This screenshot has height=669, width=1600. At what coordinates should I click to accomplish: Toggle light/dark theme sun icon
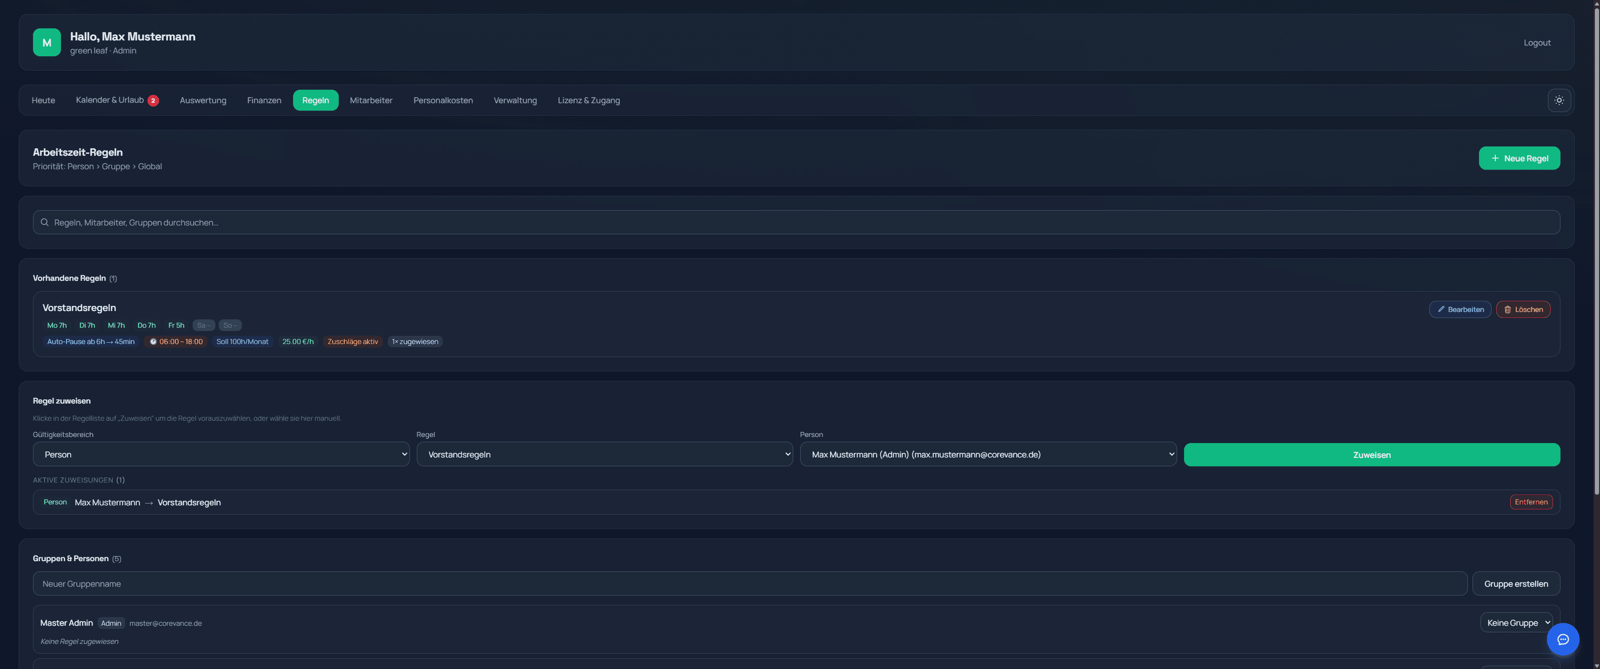1559,100
